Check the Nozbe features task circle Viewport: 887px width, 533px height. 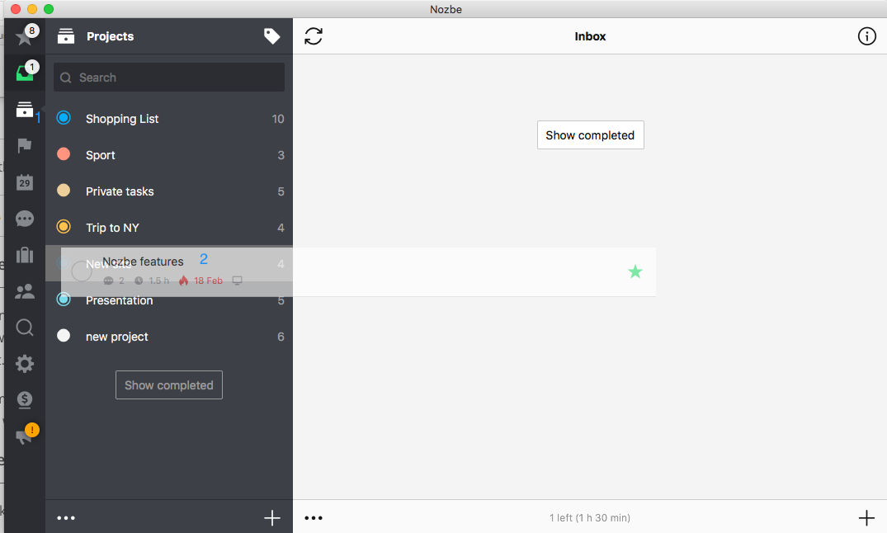point(82,271)
